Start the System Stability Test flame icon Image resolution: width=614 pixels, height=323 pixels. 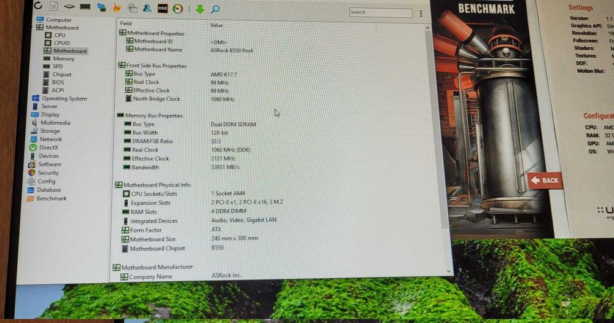click(x=117, y=7)
